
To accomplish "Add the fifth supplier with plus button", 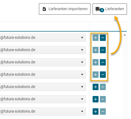I will coord(96,87).
